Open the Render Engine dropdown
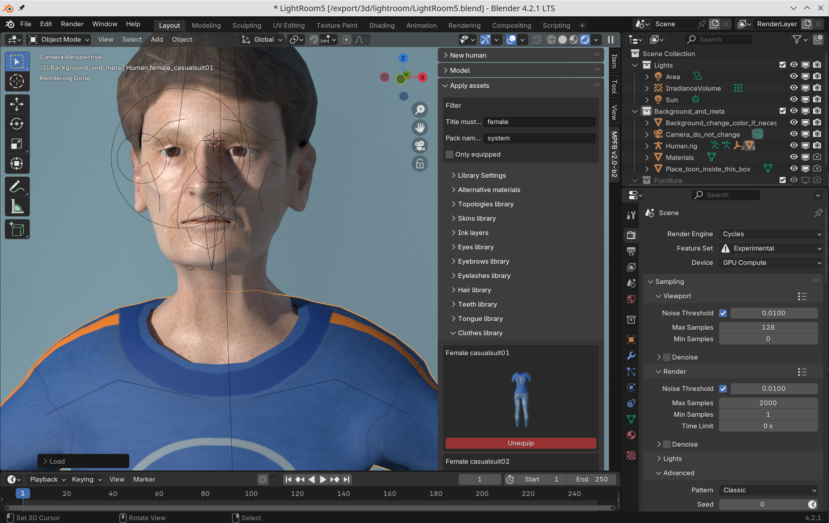This screenshot has height=523, width=829. [x=770, y=234]
